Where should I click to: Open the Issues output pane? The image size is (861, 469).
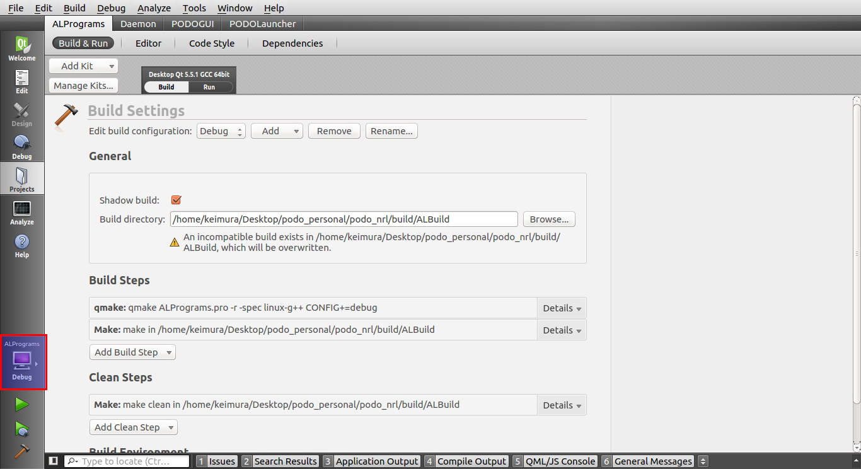[x=216, y=461]
